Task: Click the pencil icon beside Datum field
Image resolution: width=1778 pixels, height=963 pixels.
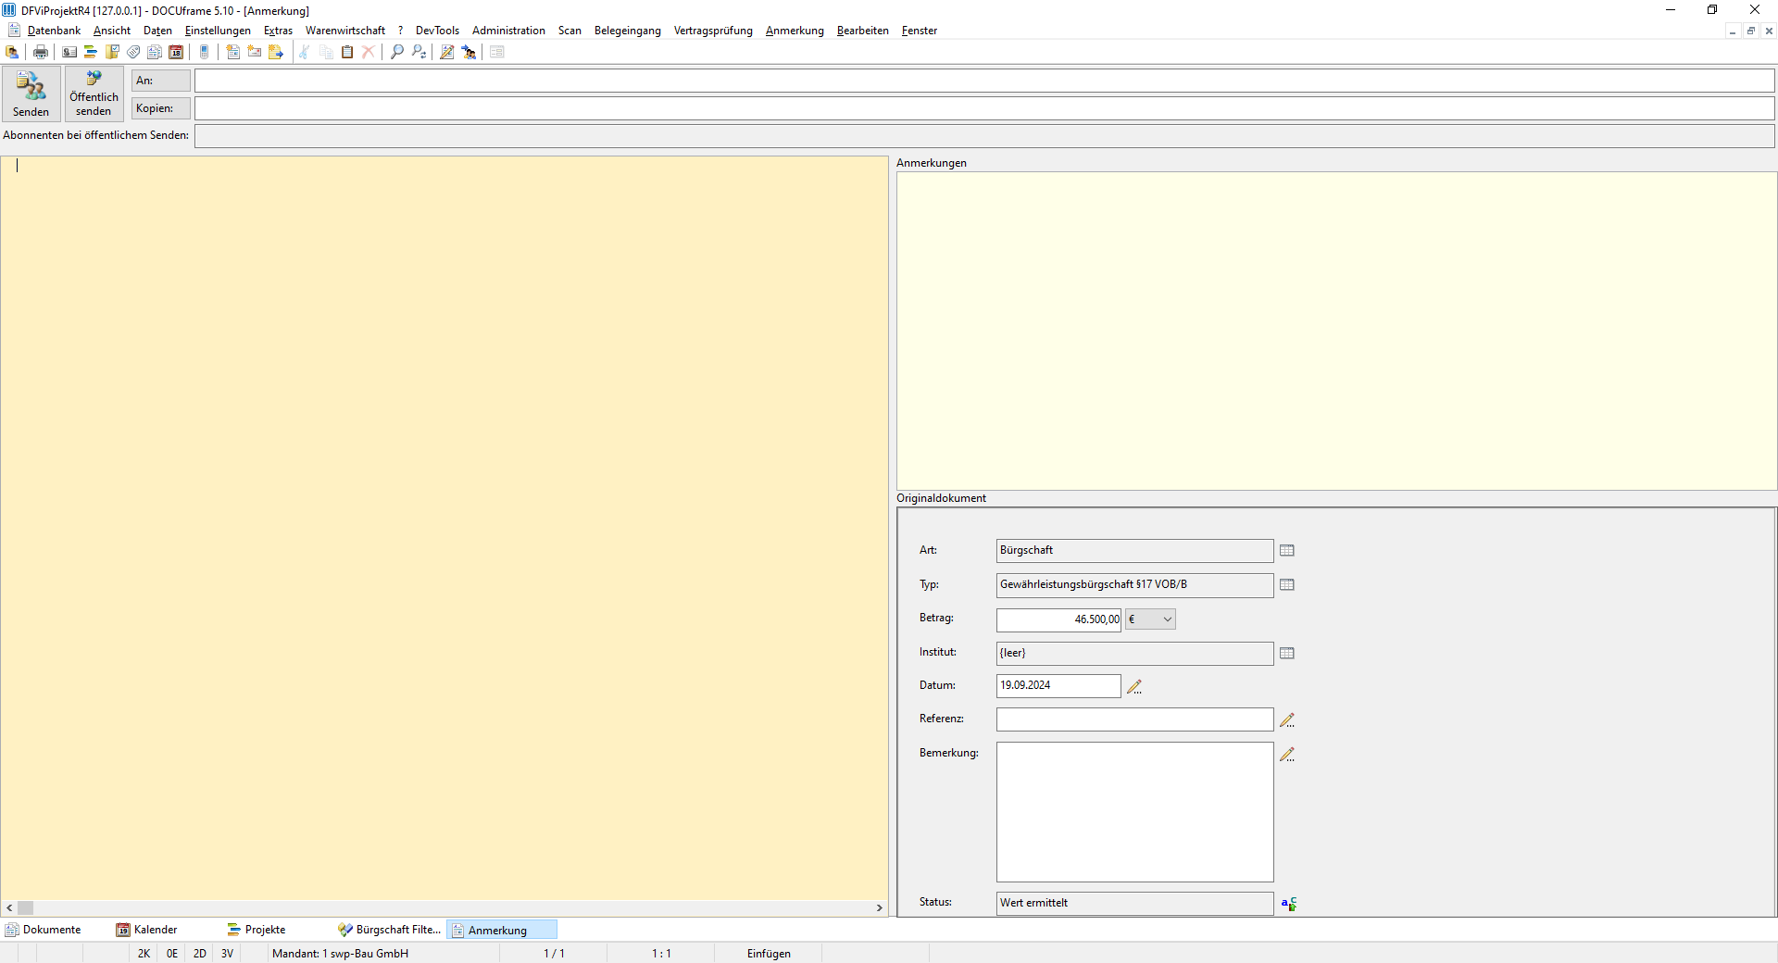Action: coord(1134,687)
